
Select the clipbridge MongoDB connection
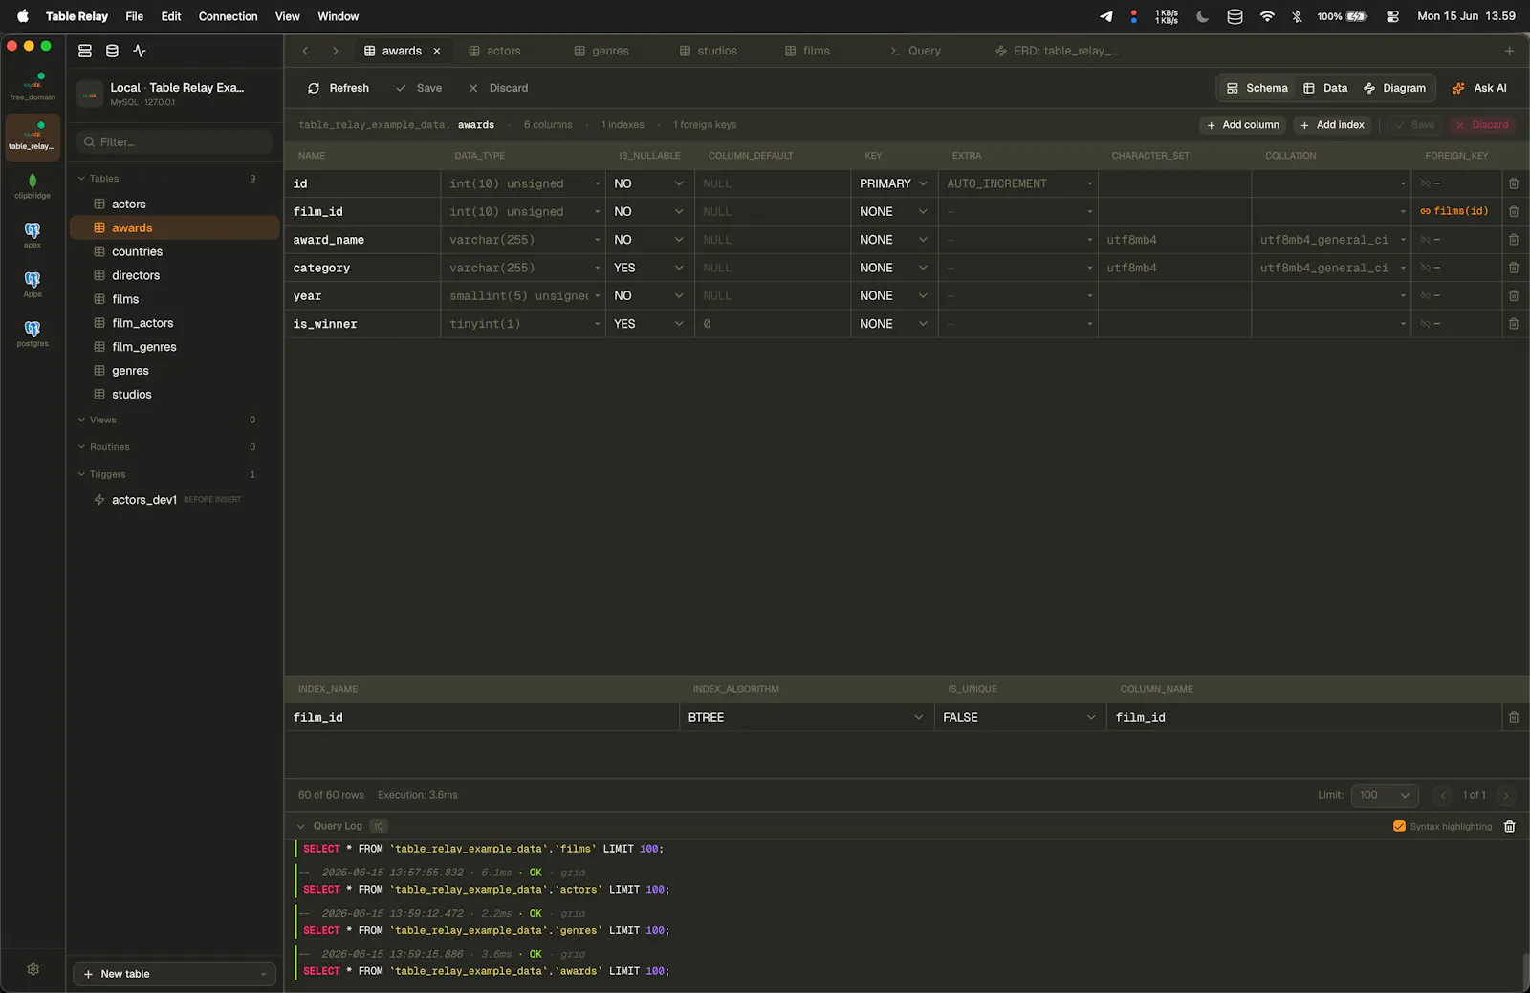point(33,185)
